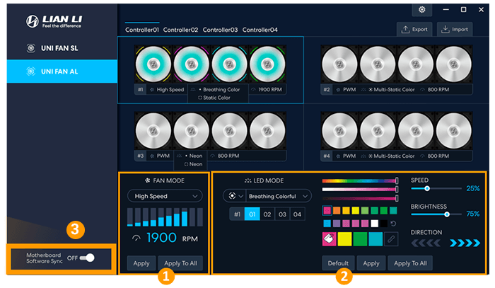This screenshot has height=288, width=495.
Task: Open the High Speed fan mode dropdown
Action: 163,195
